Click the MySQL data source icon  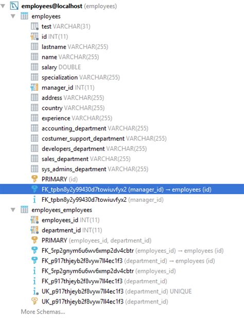(14, 6)
